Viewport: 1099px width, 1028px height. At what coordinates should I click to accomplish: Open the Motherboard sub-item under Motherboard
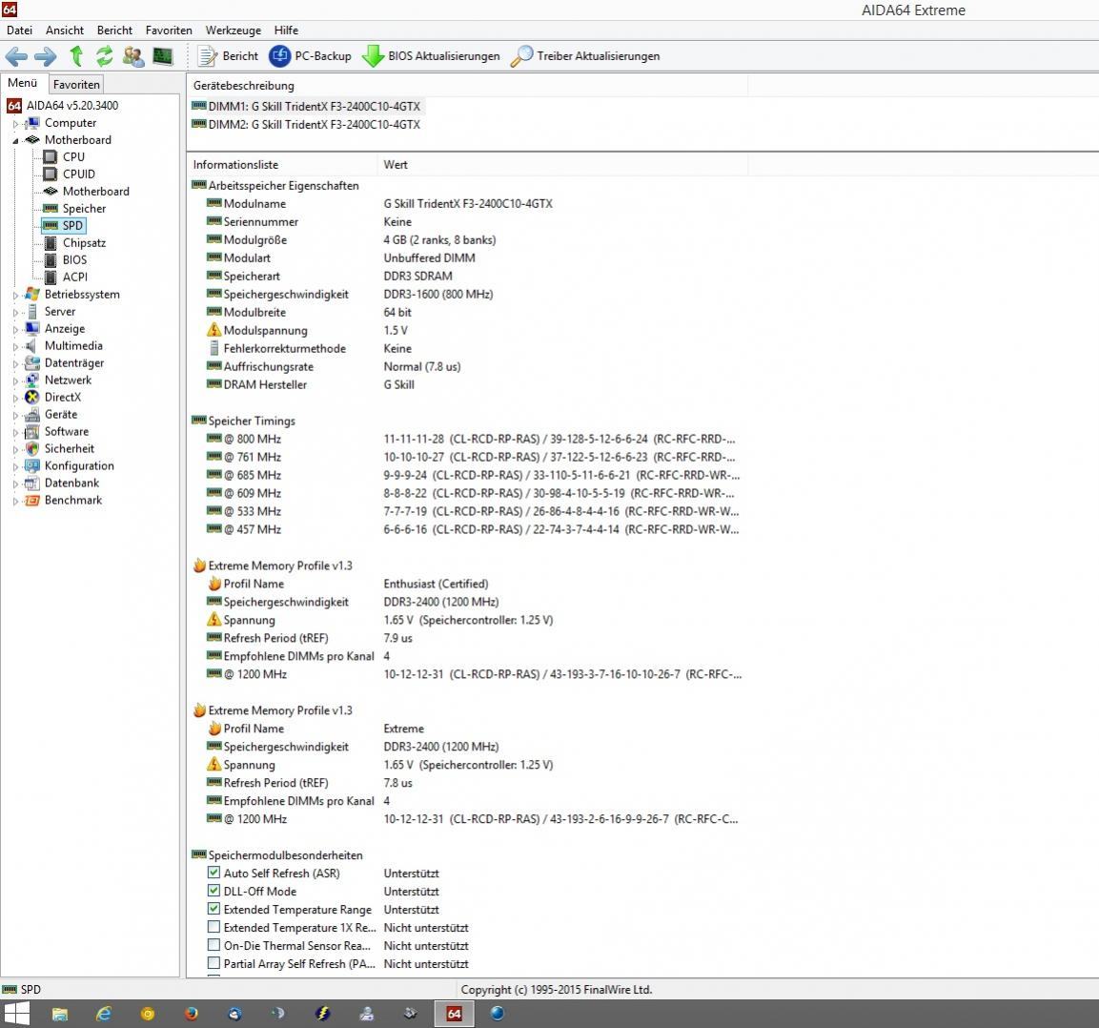[95, 192]
